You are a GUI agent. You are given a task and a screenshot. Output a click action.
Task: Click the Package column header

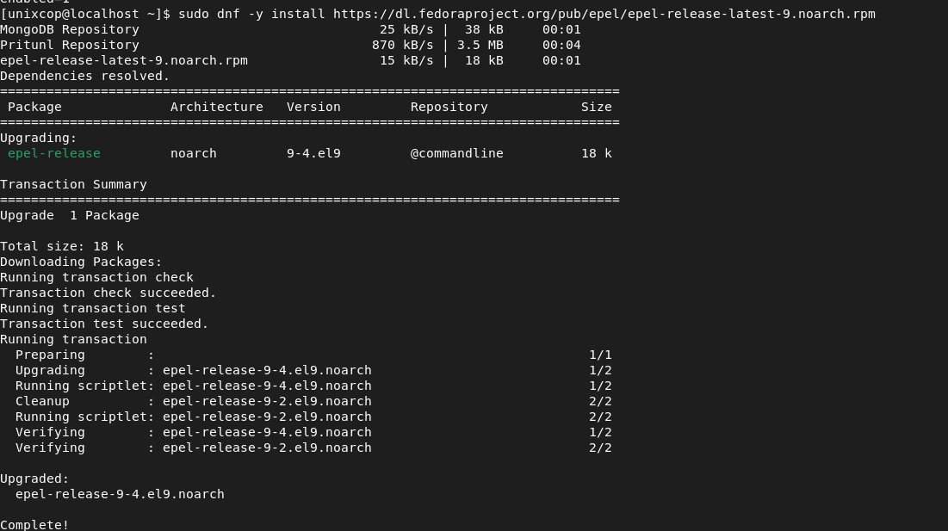(34, 107)
